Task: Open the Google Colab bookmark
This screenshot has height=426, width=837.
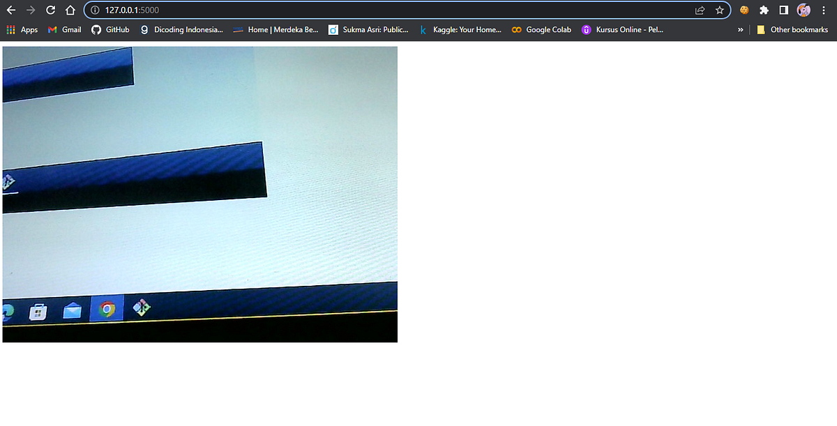Action: click(541, 29)
